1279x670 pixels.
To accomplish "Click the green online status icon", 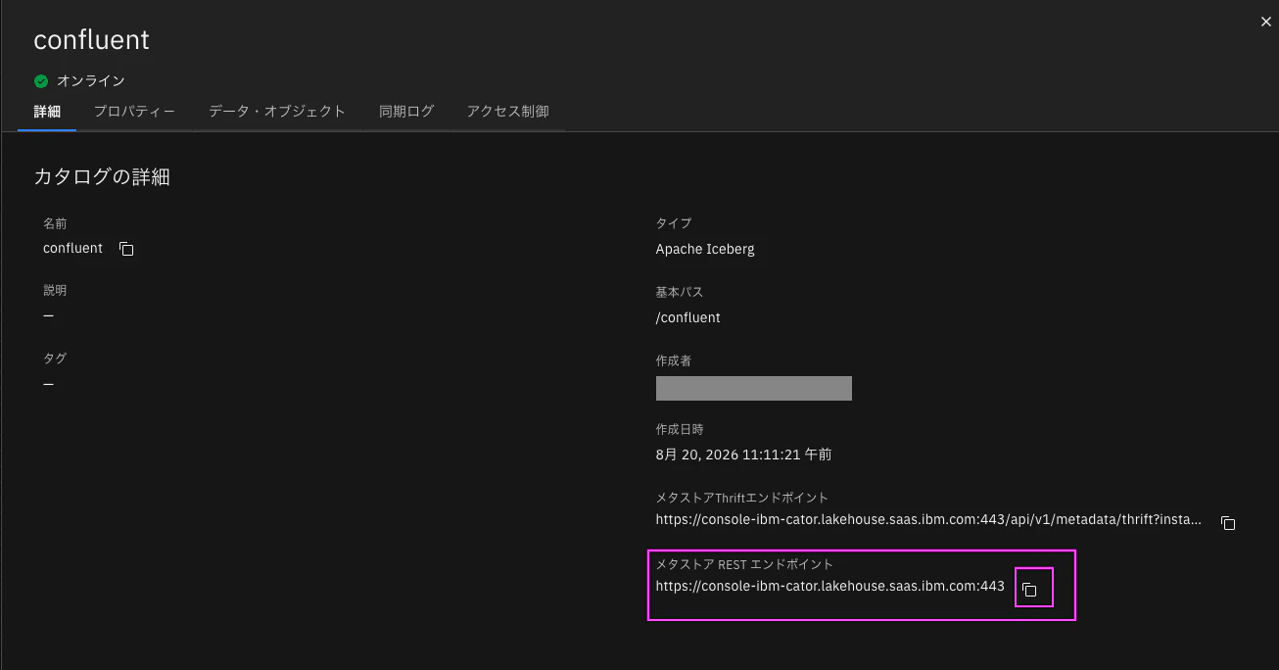I will (x=41, y=81).
